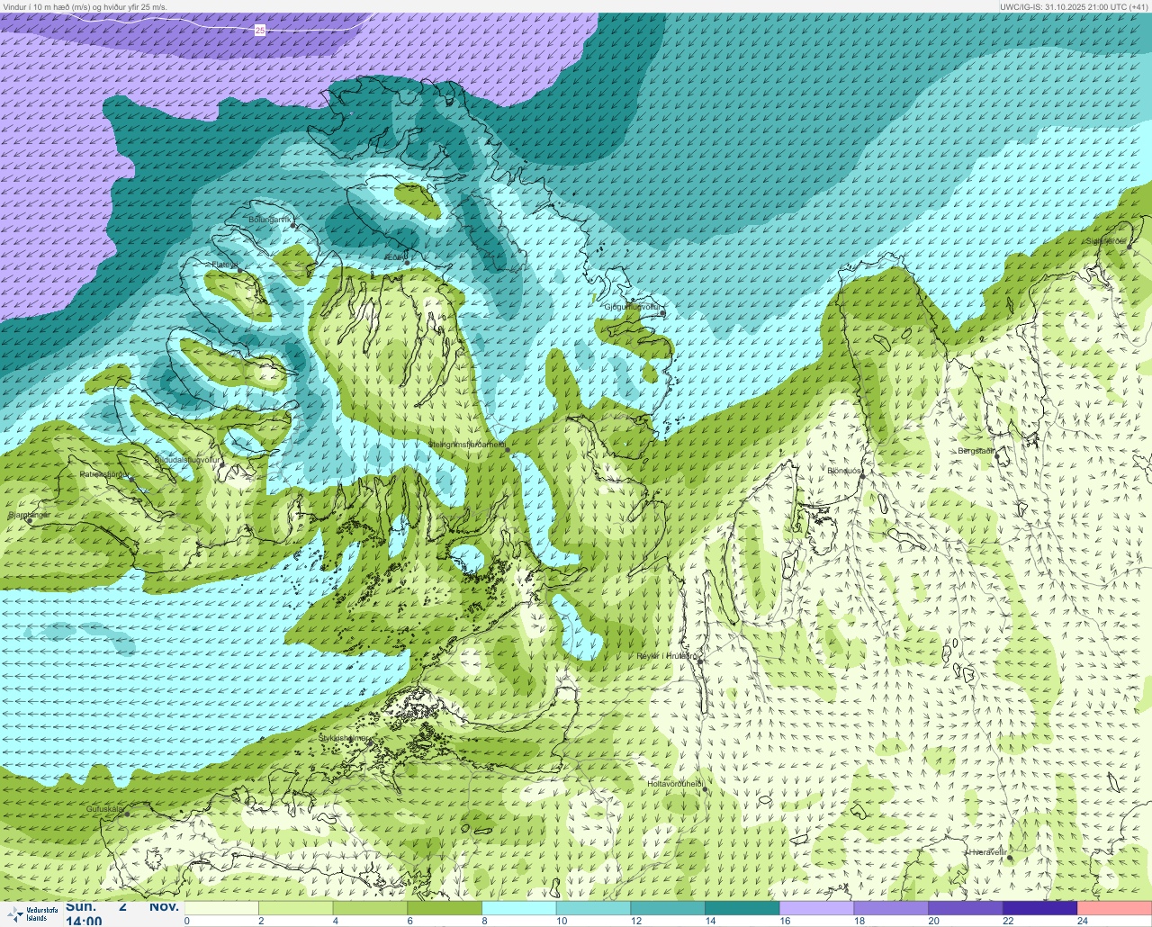The height and width of the screenshot is (927, 1152).
Task: Click the Flateyri station label
Action: pos(224,265)
